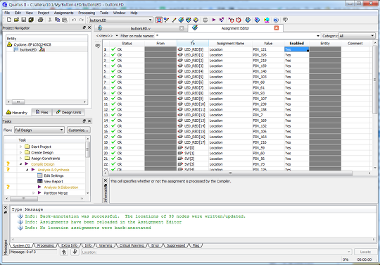The height and width of the screenshot is (265, 380).
Task: Click the pencil icon in the toolbar
Action: [174, 20]
